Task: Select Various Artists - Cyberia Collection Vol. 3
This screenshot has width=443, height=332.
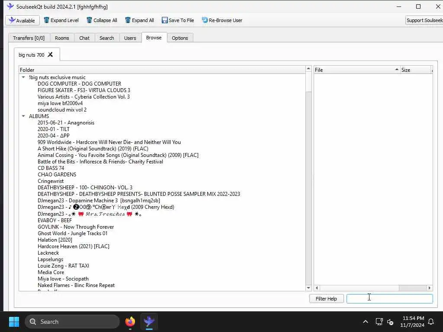Action: click(x=83, y=97)
